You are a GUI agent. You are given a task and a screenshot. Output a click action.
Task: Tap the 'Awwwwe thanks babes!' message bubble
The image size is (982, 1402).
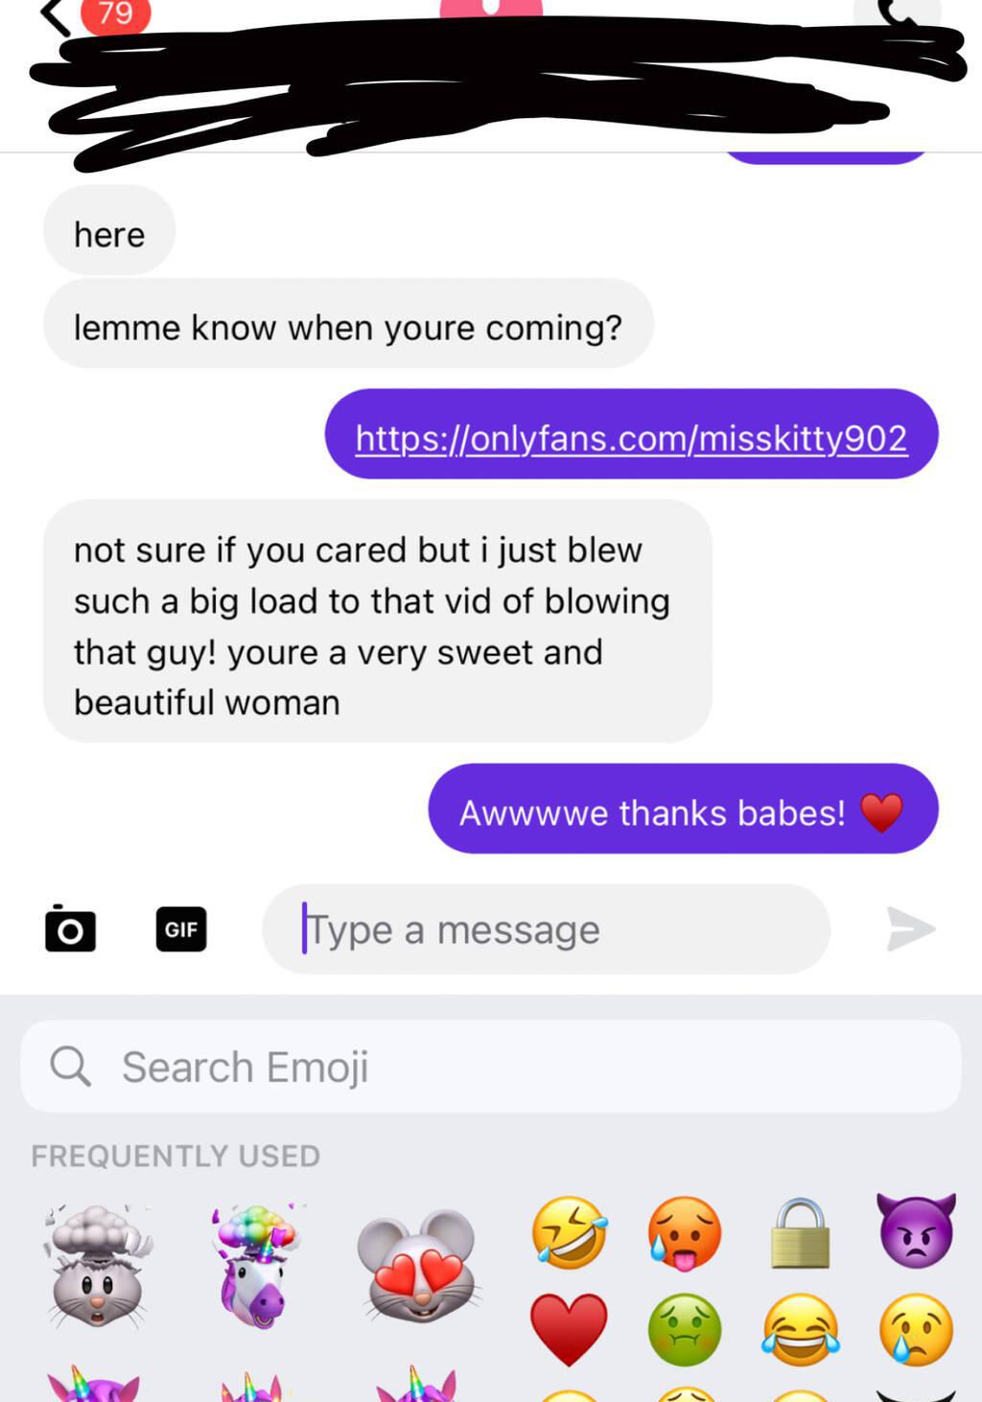point(683,808)
